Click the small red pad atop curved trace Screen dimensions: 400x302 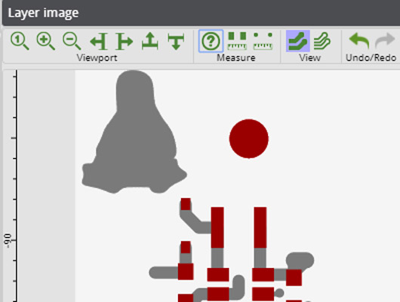point(186,204)
